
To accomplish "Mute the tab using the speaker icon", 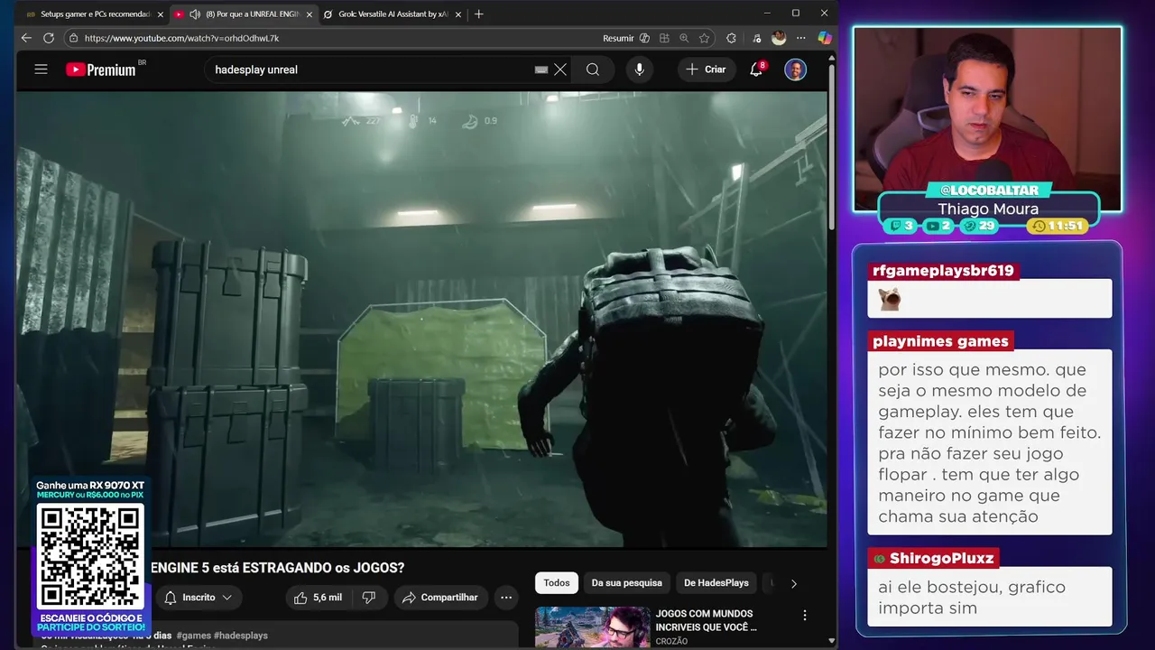I will 195,14.
